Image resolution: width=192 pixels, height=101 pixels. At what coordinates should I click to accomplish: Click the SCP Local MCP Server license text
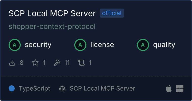(x=102, y=88)
